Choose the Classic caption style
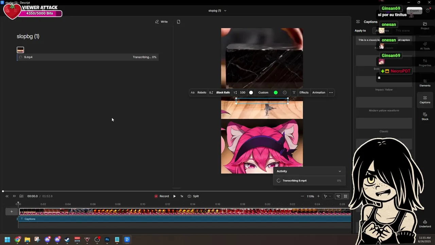The height and width of the screenshot is (245, 435). point(384,123)
